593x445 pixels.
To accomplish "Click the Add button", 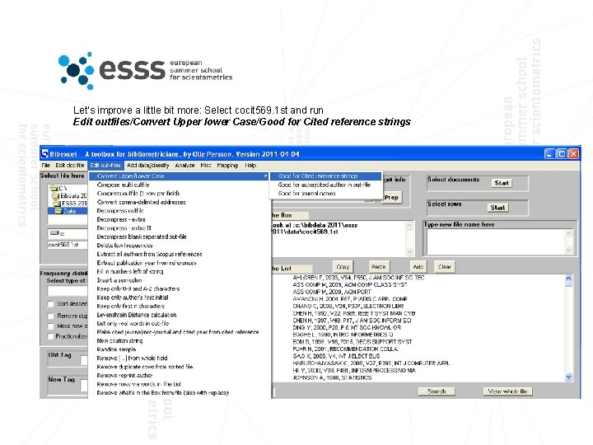I will 418,267.
